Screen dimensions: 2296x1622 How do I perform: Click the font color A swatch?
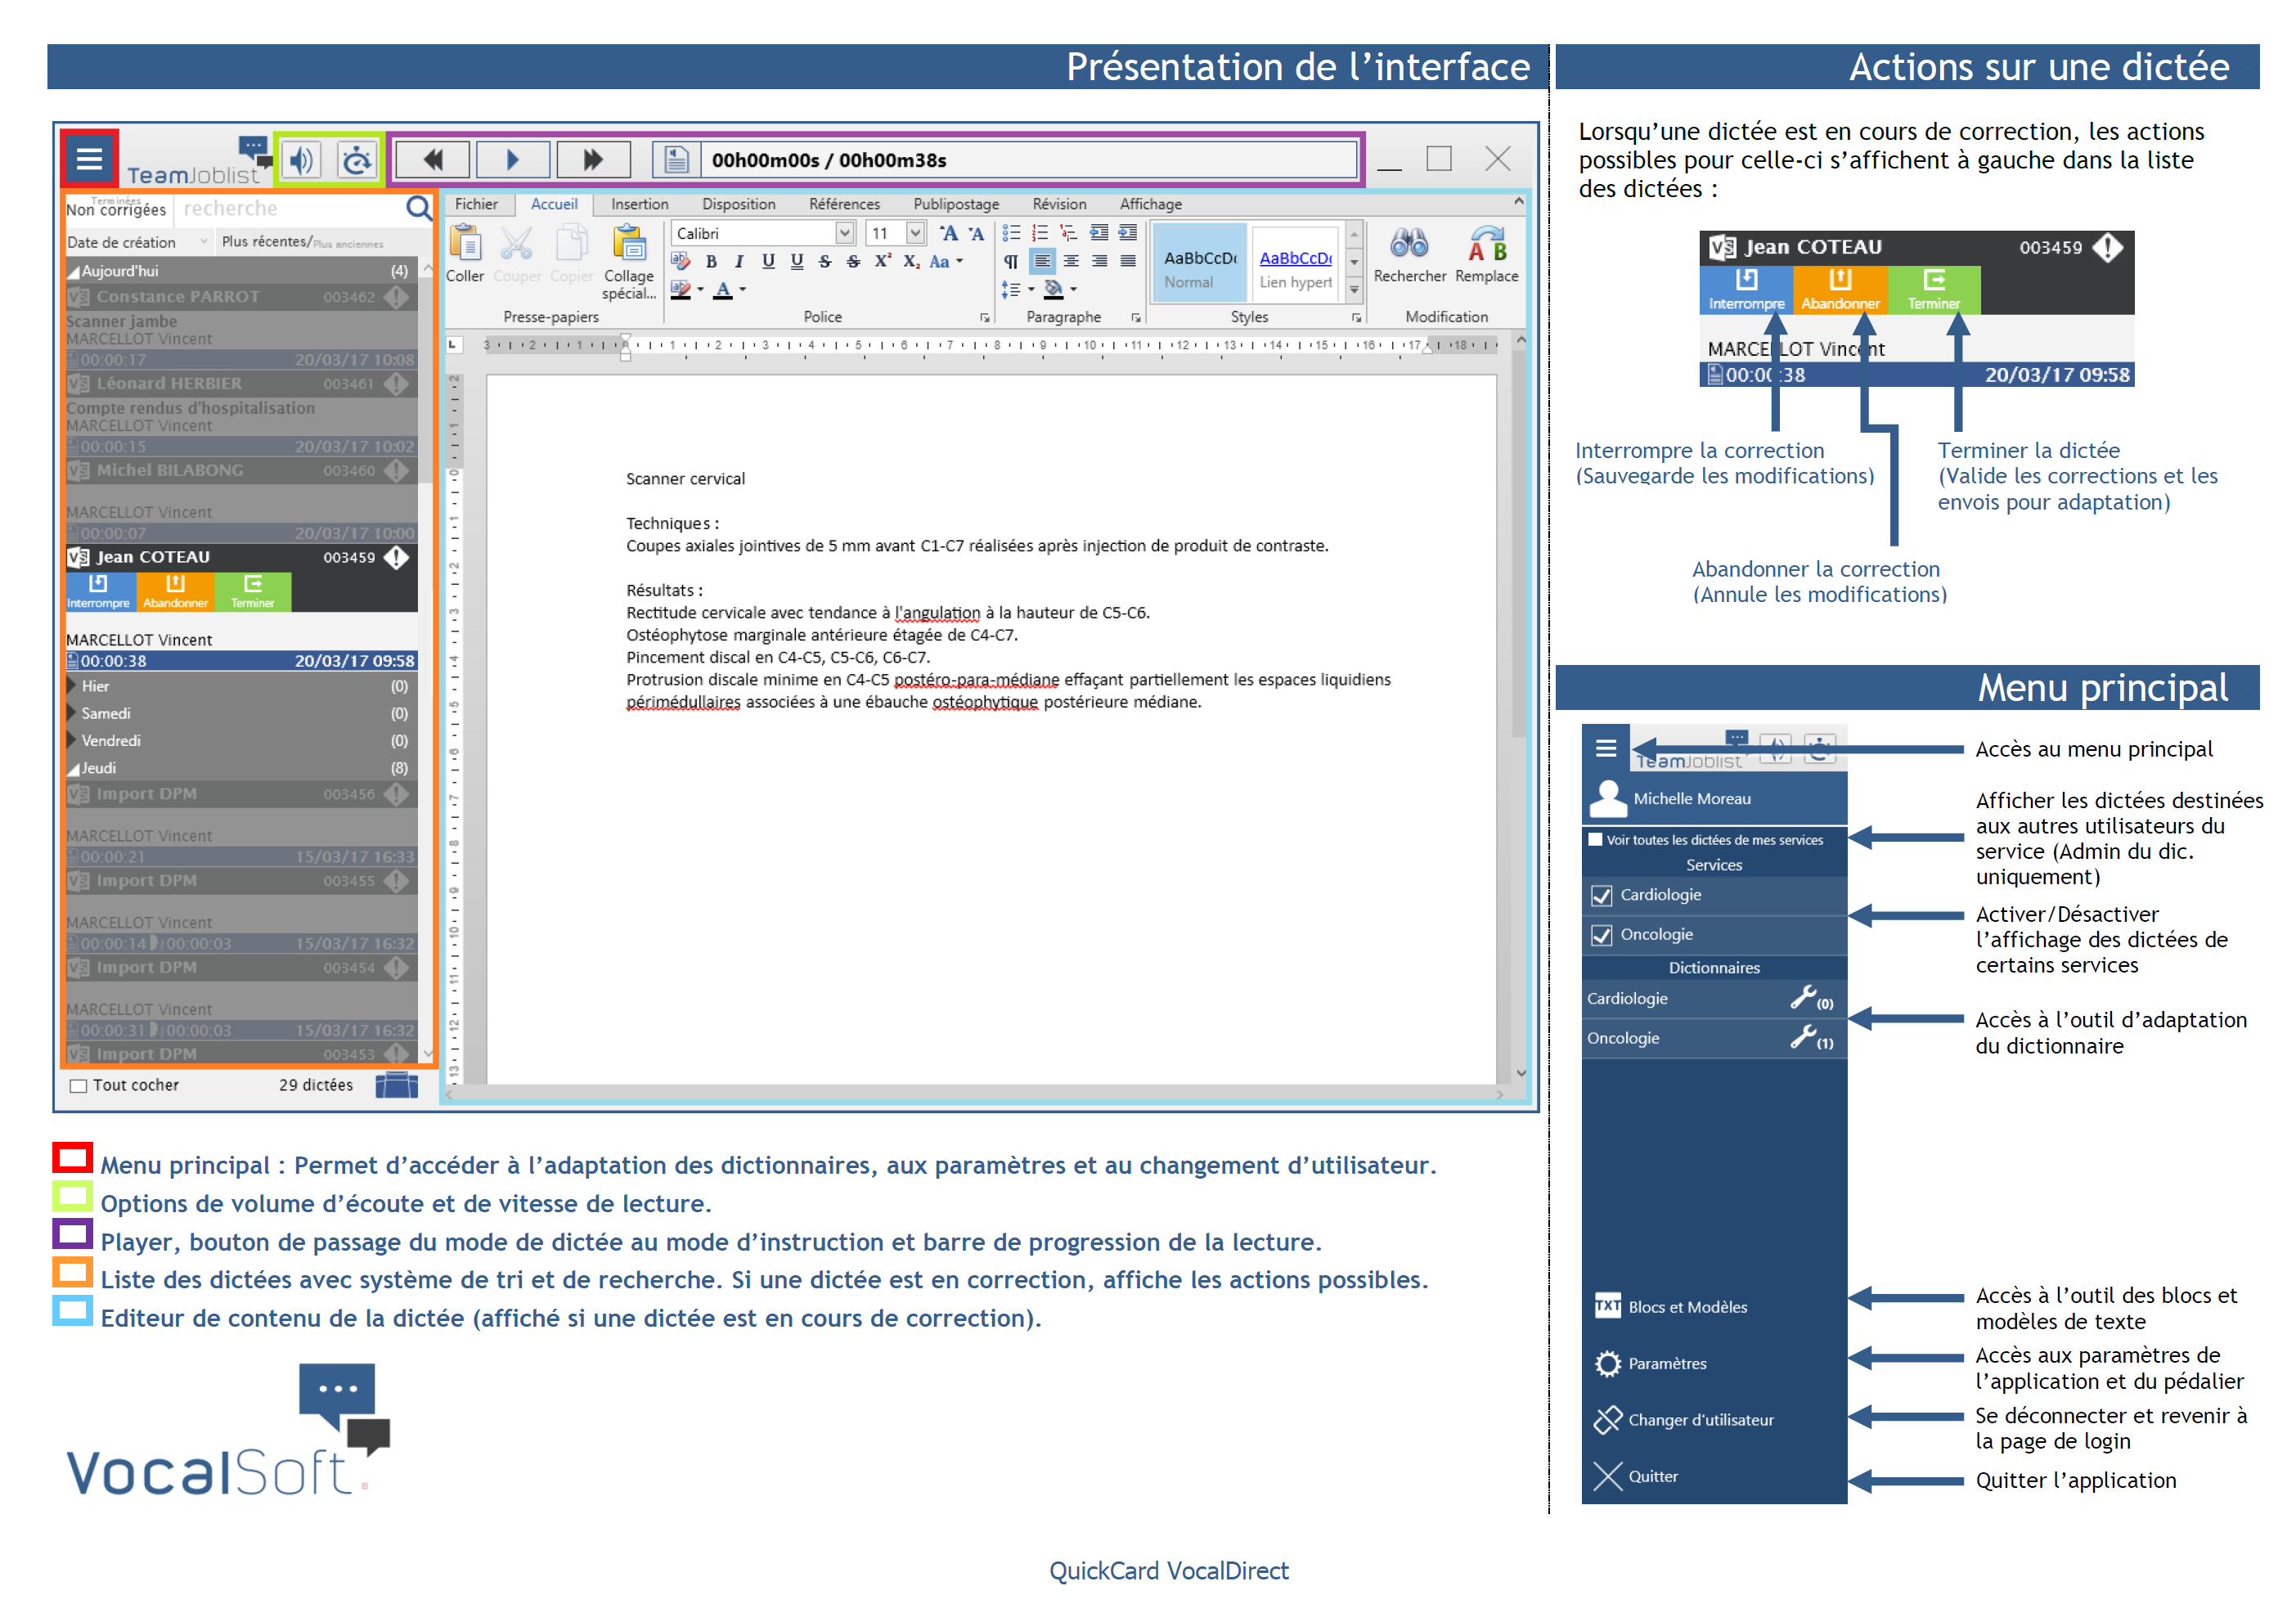pyautogui.click(x=723, y=290)
